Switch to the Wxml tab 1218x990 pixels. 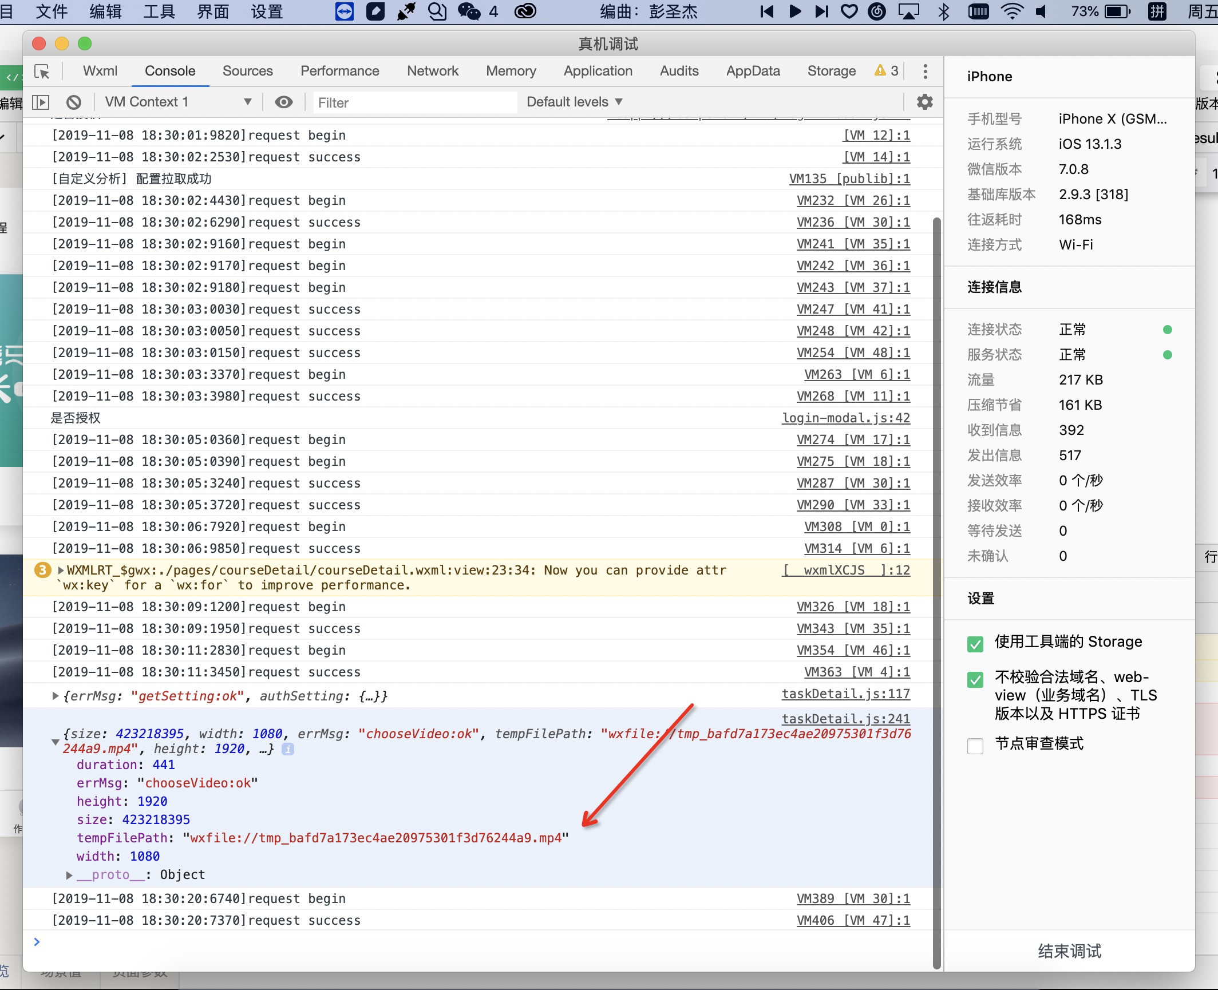(100, 71)
